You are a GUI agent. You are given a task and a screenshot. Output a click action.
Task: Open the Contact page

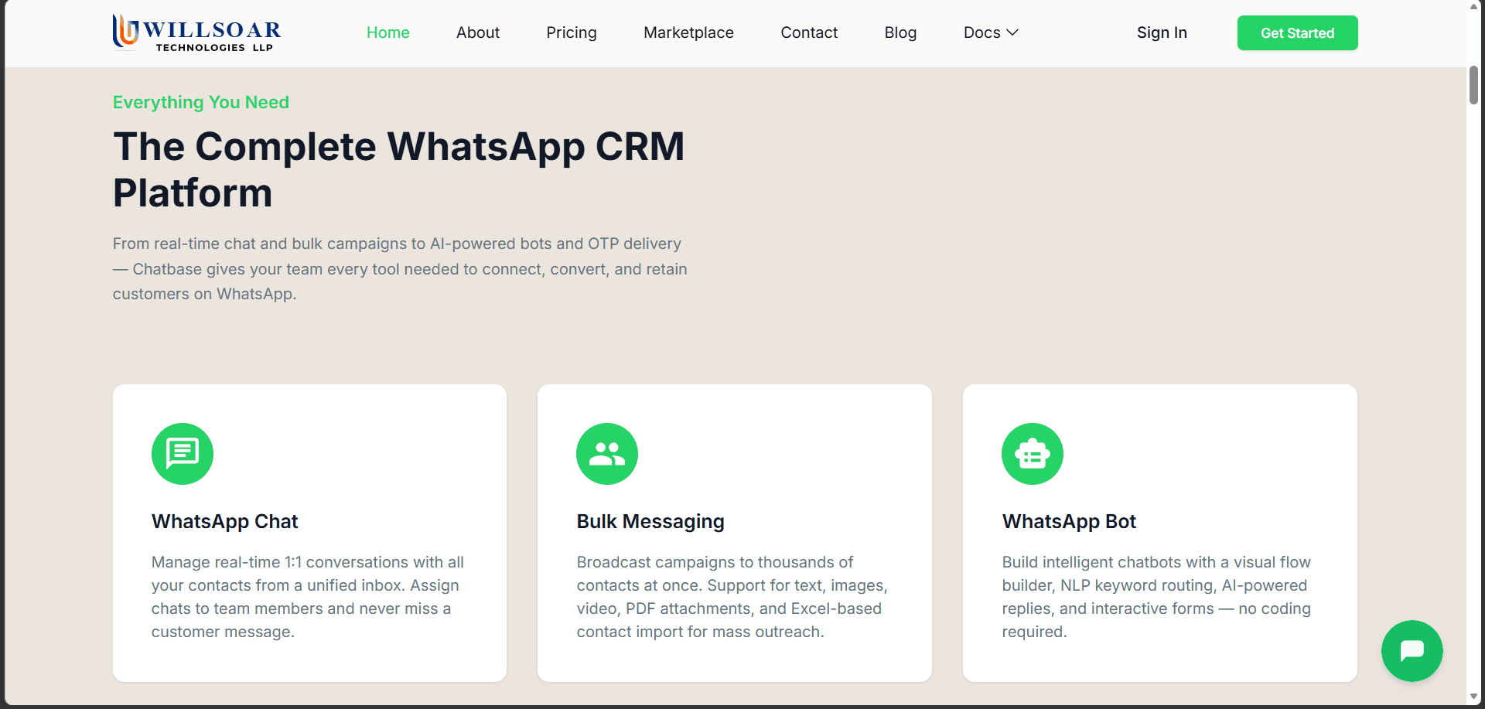click(809, 32)
